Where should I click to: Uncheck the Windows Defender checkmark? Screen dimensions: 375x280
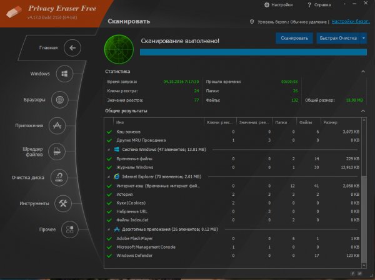(109, 256)
